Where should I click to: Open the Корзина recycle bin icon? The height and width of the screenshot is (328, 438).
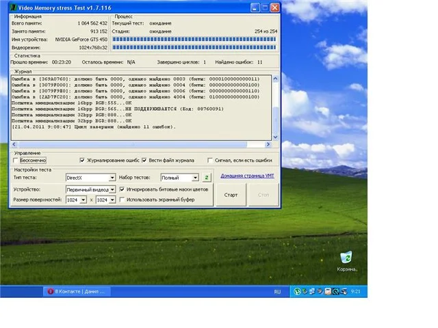pos(348,258)
